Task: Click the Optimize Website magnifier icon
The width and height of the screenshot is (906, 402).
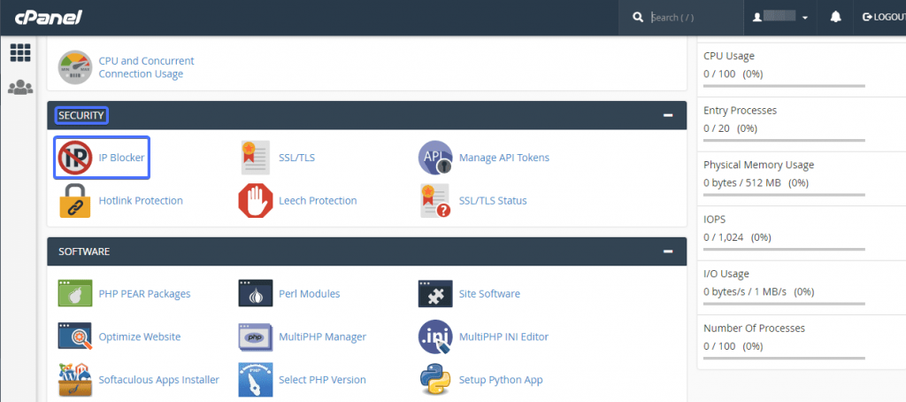Action: 75,336
